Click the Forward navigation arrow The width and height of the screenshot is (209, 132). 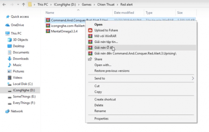tap(12, 5)
